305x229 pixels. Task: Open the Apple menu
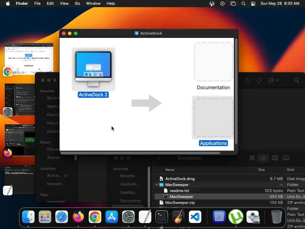pyautogui.click(x=8, y=4)
